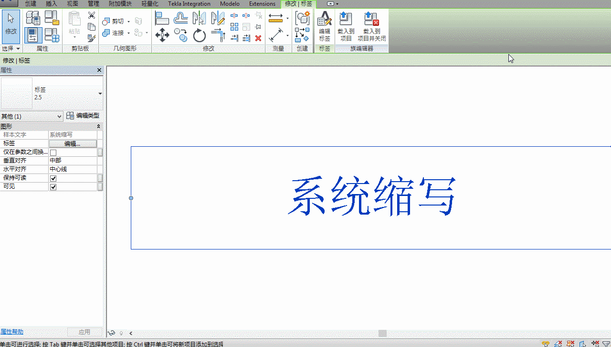Open the Extensions ribbon tab
Image resolution: width=611 pixels, height=347 pixels.
[x=262, y=3]
